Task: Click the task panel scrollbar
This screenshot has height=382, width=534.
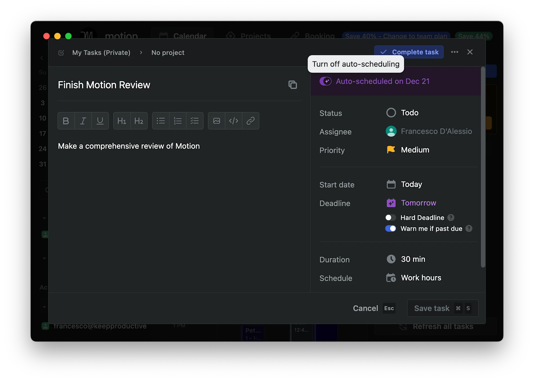Action: (483, 167)
